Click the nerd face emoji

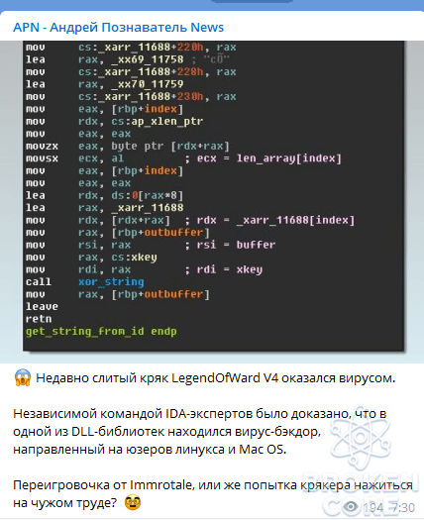click(x=133, y=502)
